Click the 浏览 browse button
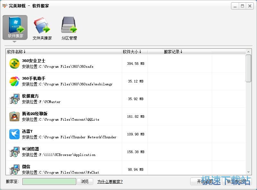The image size is (257, 190). point(85,181)
